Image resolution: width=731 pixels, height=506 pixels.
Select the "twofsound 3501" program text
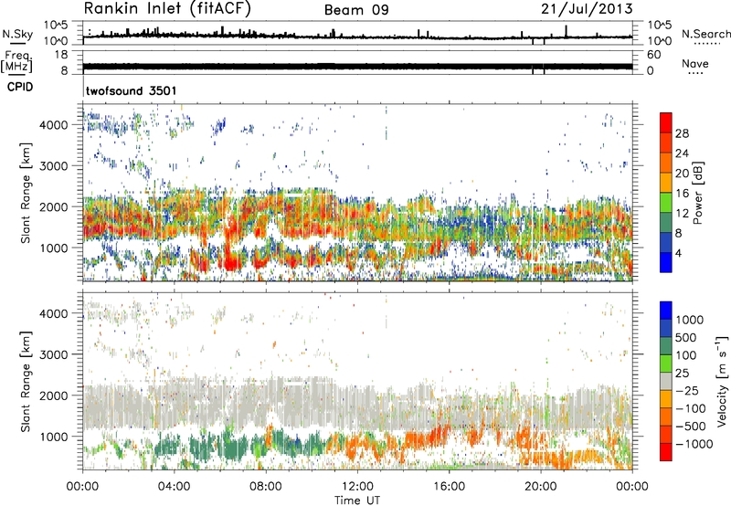pyautogui.click(x=132, y=90)
